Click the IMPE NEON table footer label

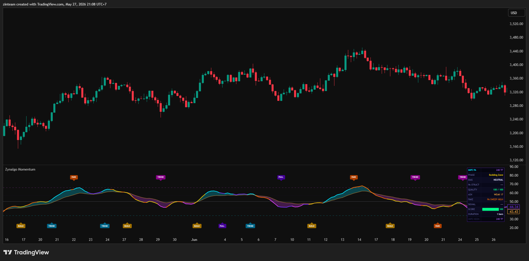coord(474,219)
